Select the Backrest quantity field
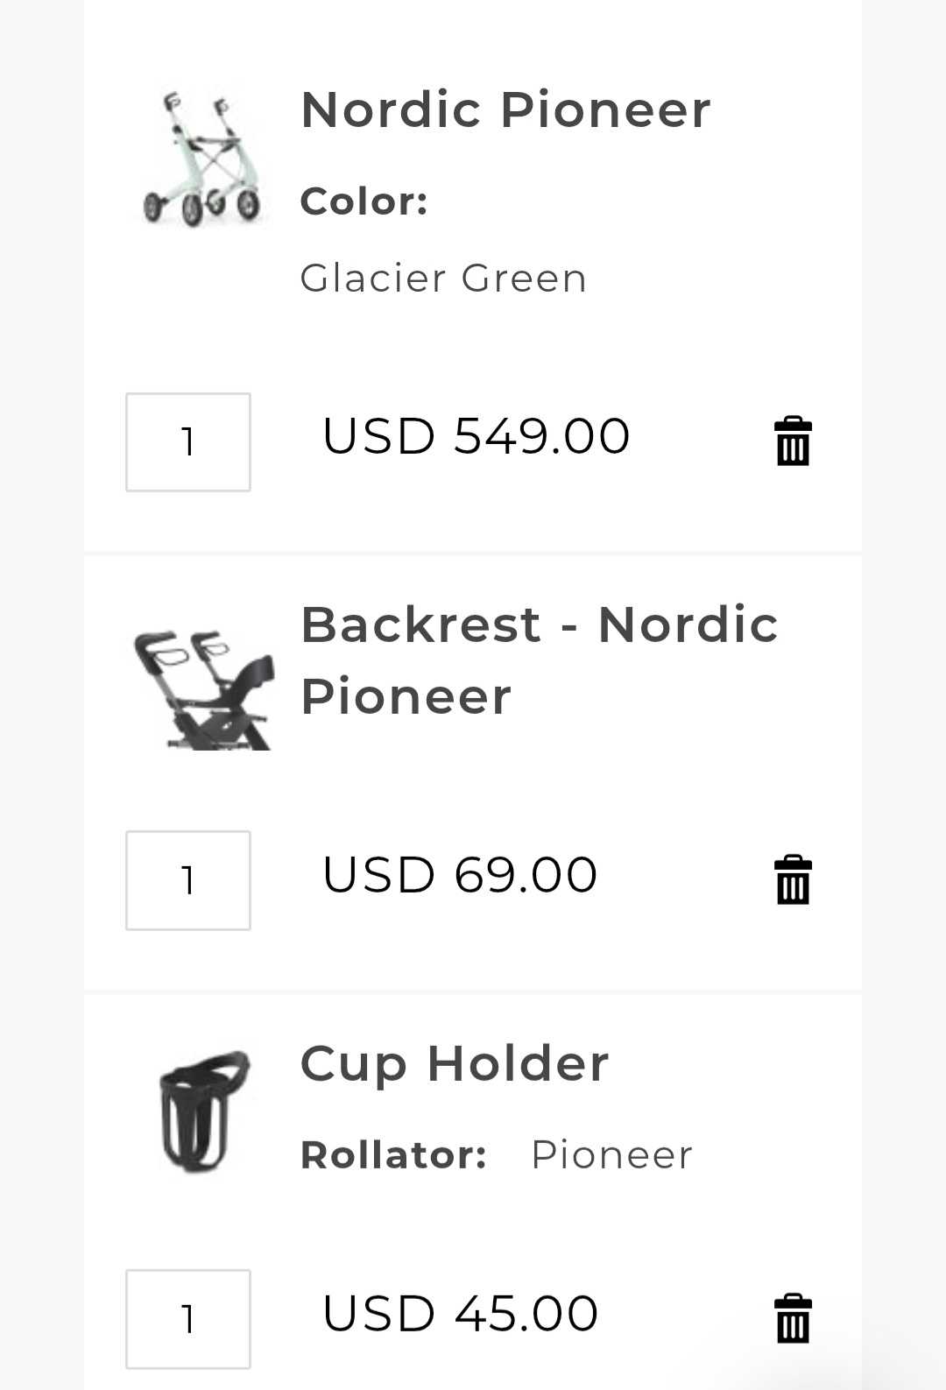 click(188, 880)
